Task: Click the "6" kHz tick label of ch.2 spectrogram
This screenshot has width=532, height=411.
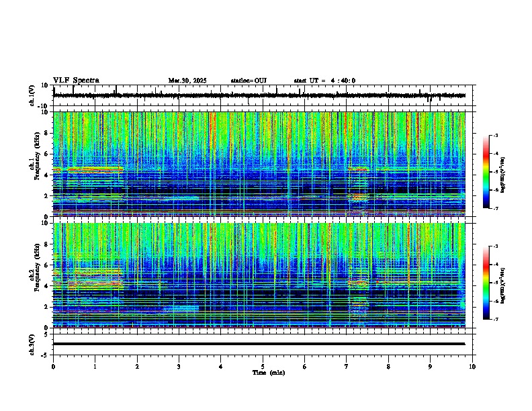Action: tap(48, 265)
